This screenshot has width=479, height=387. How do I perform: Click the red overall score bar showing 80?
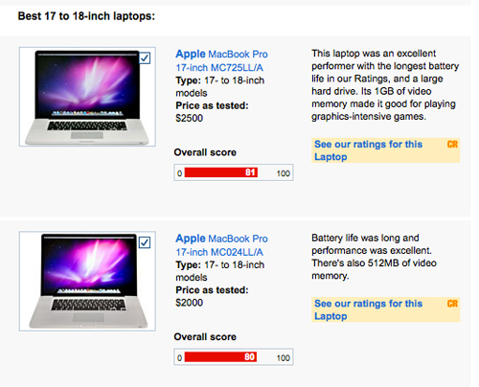[220, 357]
